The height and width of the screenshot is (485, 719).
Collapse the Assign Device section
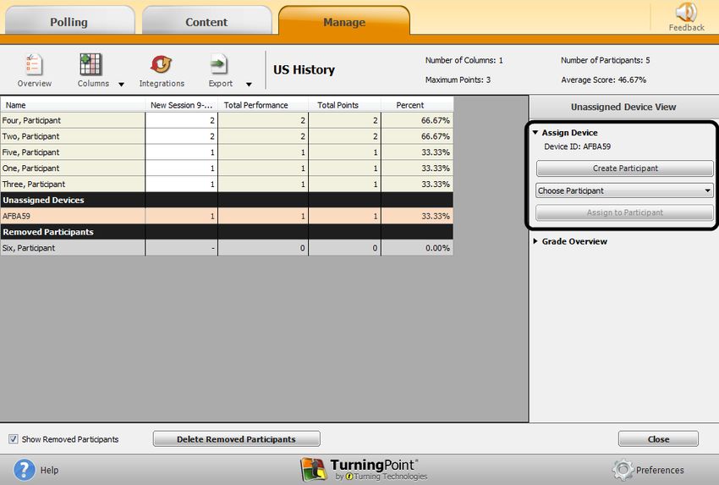point(535,133)
